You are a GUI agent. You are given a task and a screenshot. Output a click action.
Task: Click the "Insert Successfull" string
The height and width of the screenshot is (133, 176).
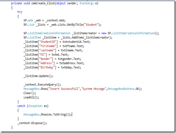click(64, 89)
